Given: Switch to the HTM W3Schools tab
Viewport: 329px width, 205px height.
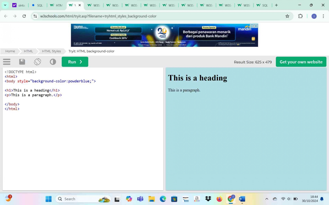Looking at the screenshot, I should (56, 5).
